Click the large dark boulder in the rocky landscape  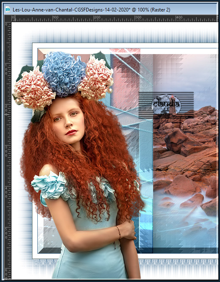pos(182,142)
